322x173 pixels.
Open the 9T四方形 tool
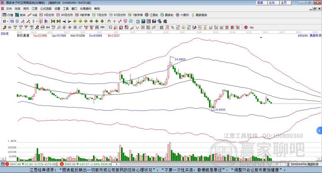pyautogui.click(x=118, y=15)
